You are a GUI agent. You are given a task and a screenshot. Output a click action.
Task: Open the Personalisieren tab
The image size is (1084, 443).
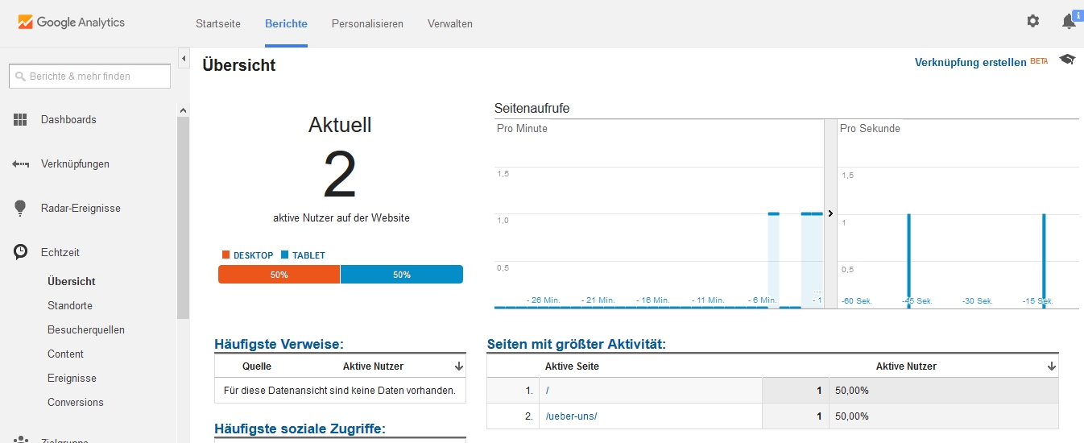[367, 23]
